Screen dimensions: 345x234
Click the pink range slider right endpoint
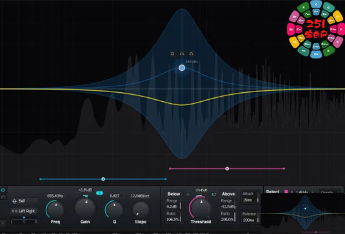[x=284, y=169]
